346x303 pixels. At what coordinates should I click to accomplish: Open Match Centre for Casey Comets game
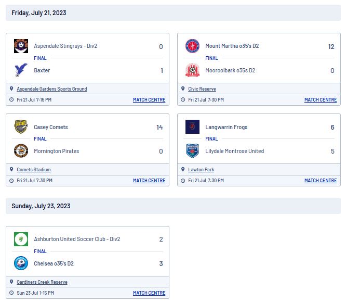pos(149,181)
